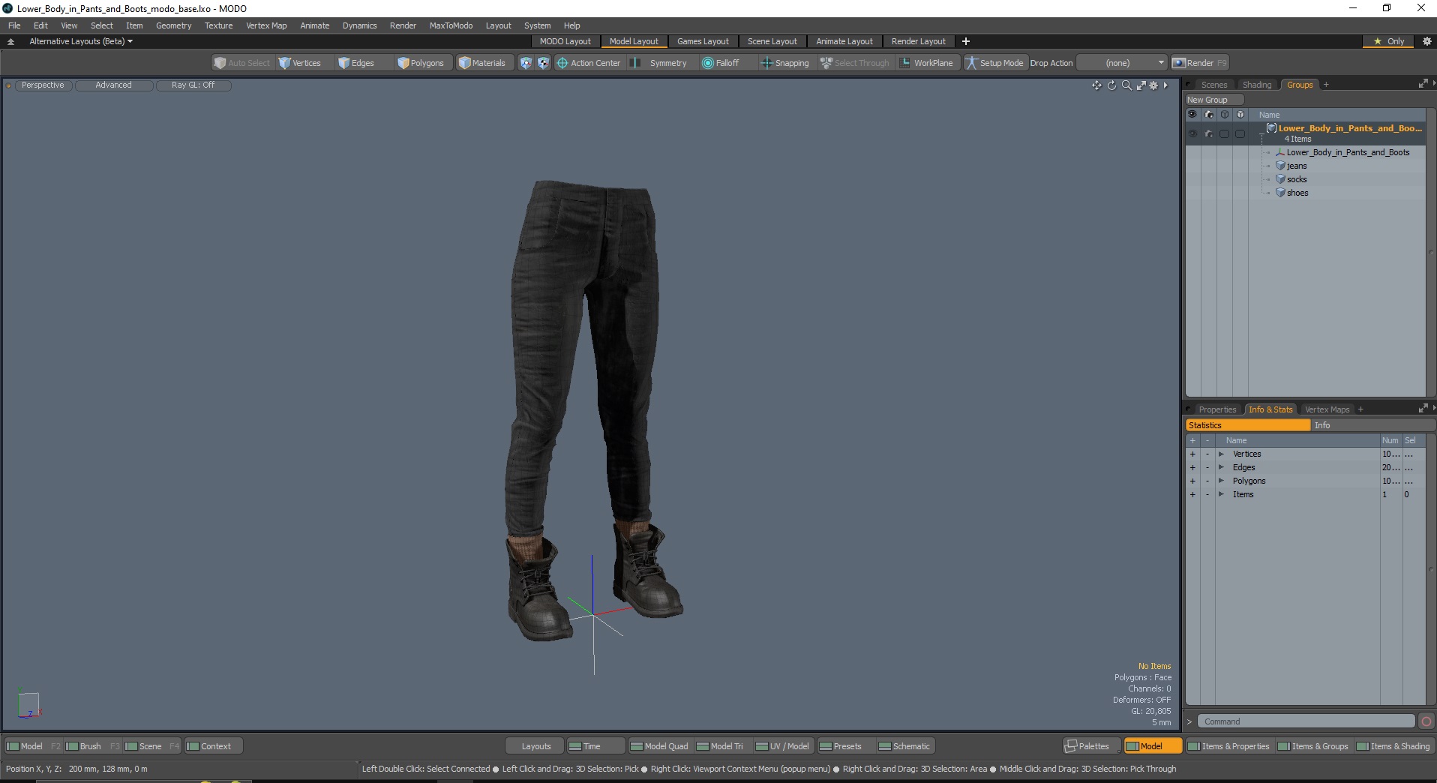Switch to MODO Layout tab
The height and width of the screenshot is (783, 1437).
(x=565, y=41)
